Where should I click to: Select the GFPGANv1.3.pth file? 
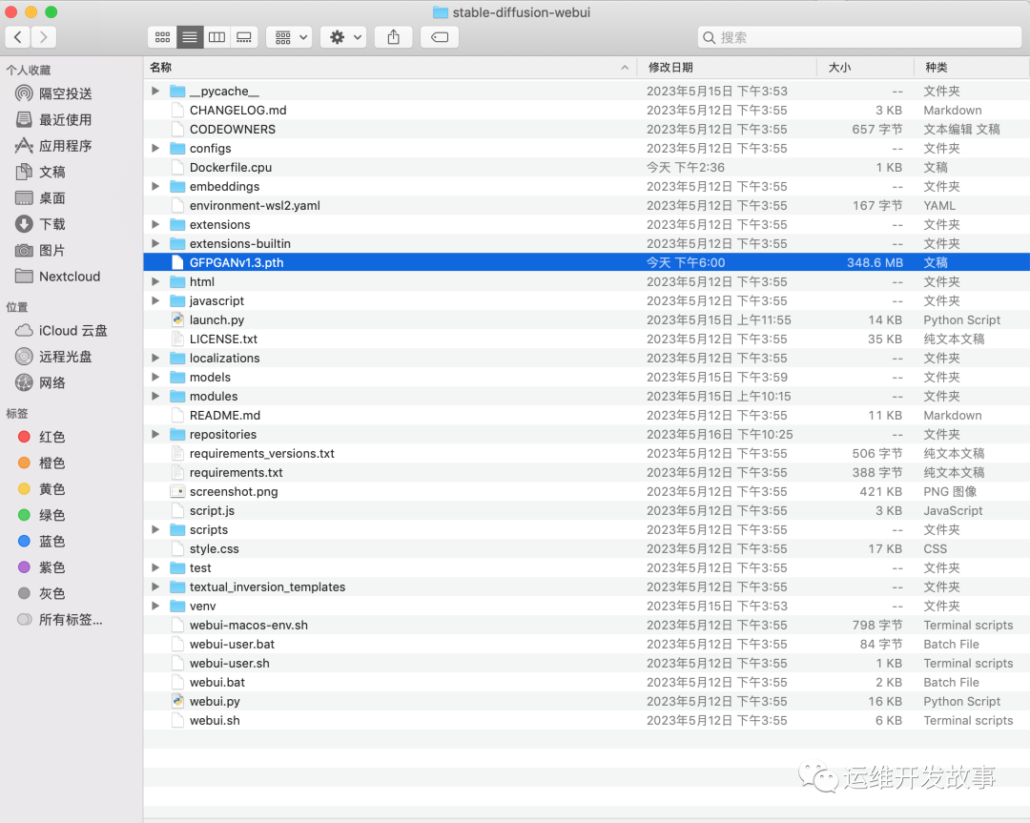[586, 262]
